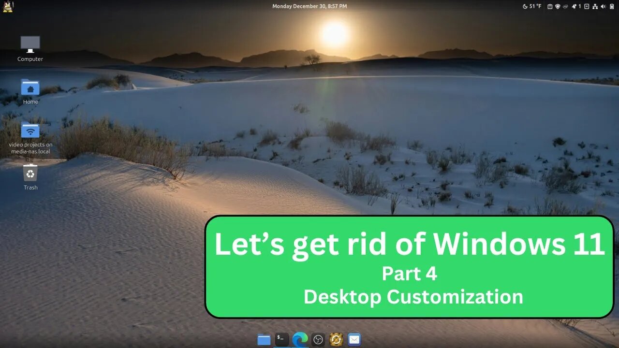
Task: Select the Trash desktop icon
Action: pyautogui.click(x=30, y=173)
